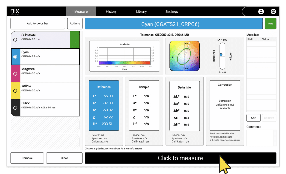This screenshot has width=286, height=174.
Task: Select the Yellow radio button
Action: pos(15,90)
